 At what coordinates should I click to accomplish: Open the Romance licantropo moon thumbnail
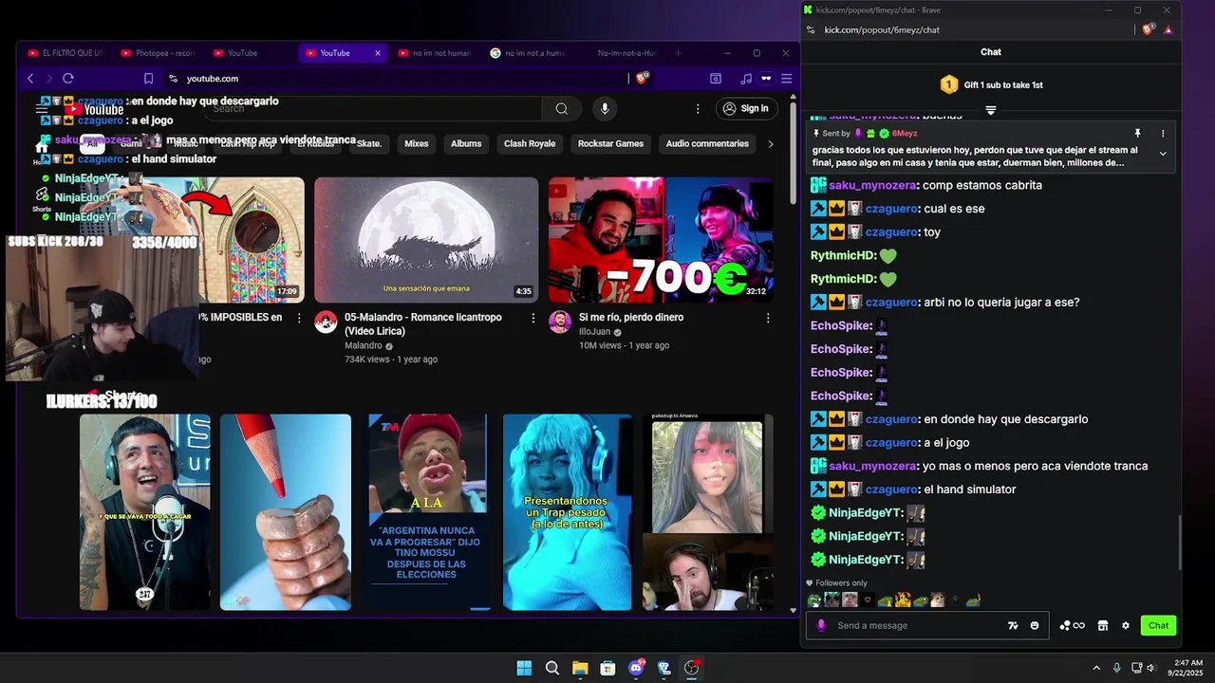(x=426, y=240)
